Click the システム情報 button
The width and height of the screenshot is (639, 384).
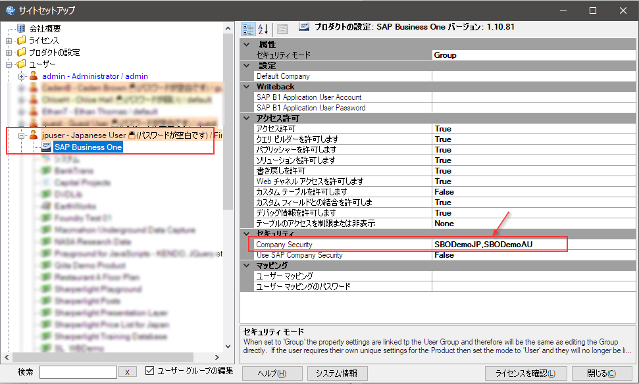pos(338,373)
